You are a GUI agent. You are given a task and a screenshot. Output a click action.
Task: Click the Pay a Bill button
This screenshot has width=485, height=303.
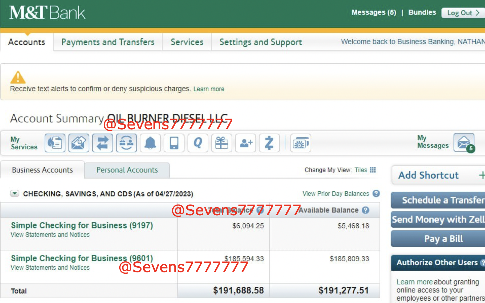(438, 239)
